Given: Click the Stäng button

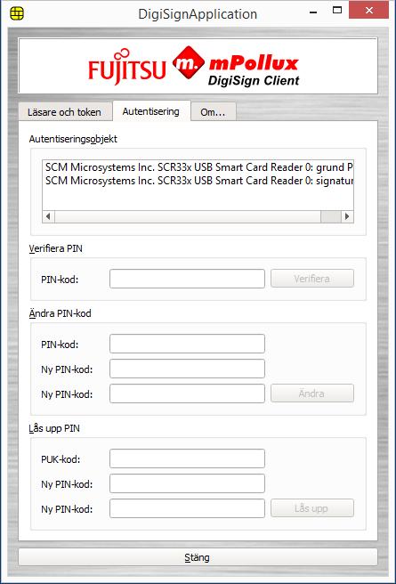Looking at the screenshot, I should coord(198,557).
